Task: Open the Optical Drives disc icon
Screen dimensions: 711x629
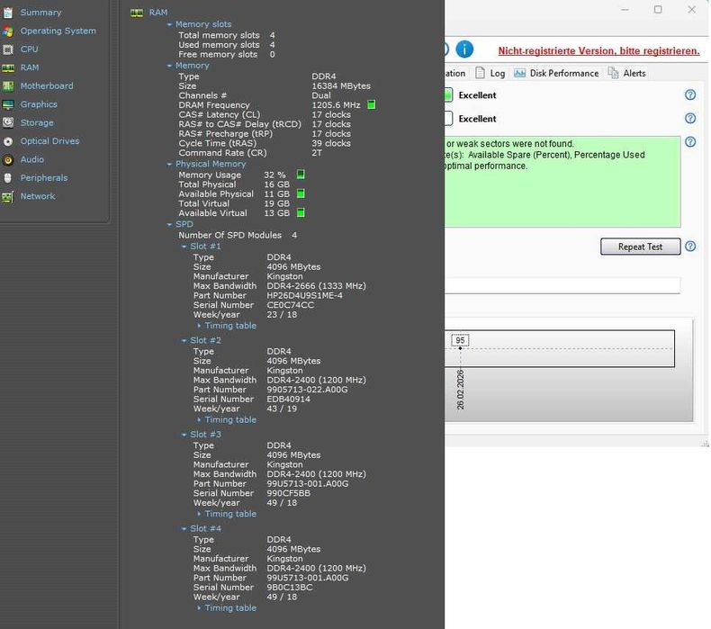Action: pos(8,141)
